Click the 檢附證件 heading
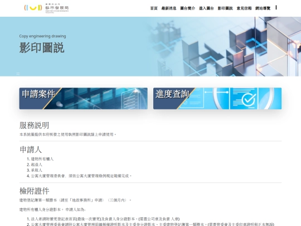 coord(34,191)
